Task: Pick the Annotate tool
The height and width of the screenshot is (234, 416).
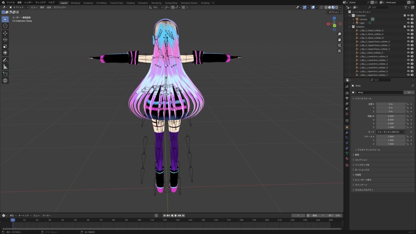Action: 5,60
